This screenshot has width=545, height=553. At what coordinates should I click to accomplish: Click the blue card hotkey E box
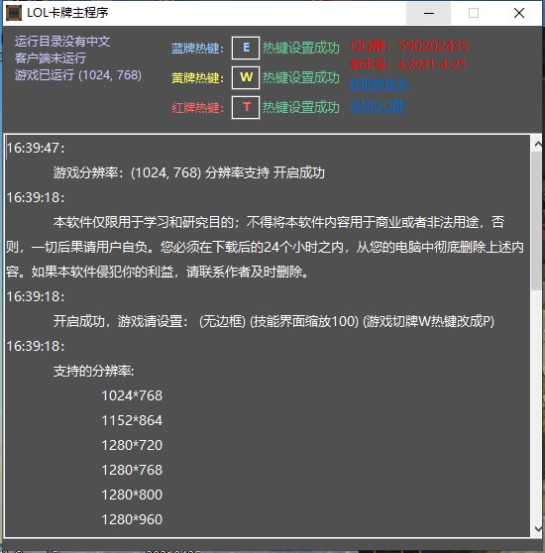point(246,48)
